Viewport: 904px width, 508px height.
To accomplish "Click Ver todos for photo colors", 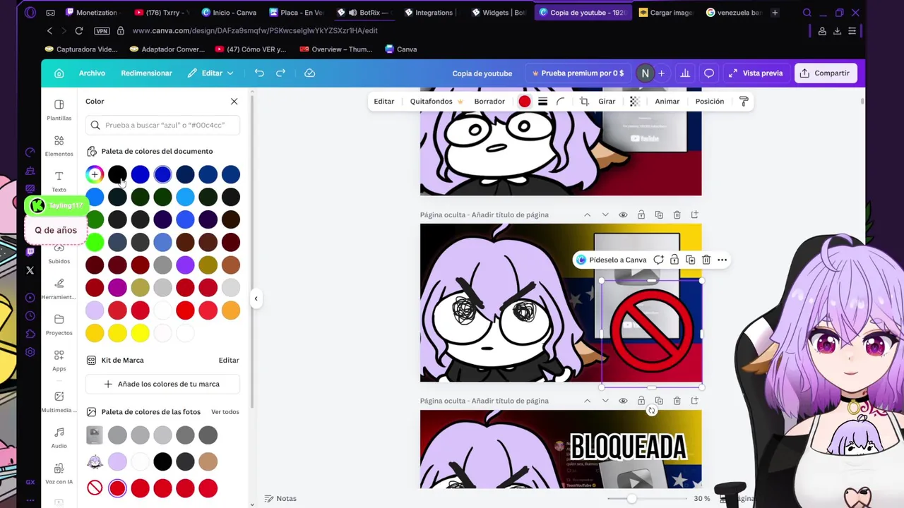I will (x=225, y=412).
